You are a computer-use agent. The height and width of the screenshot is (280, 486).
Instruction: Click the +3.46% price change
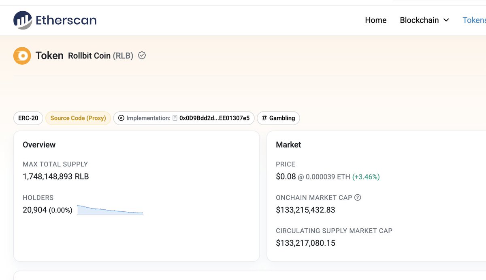[366, 177]
